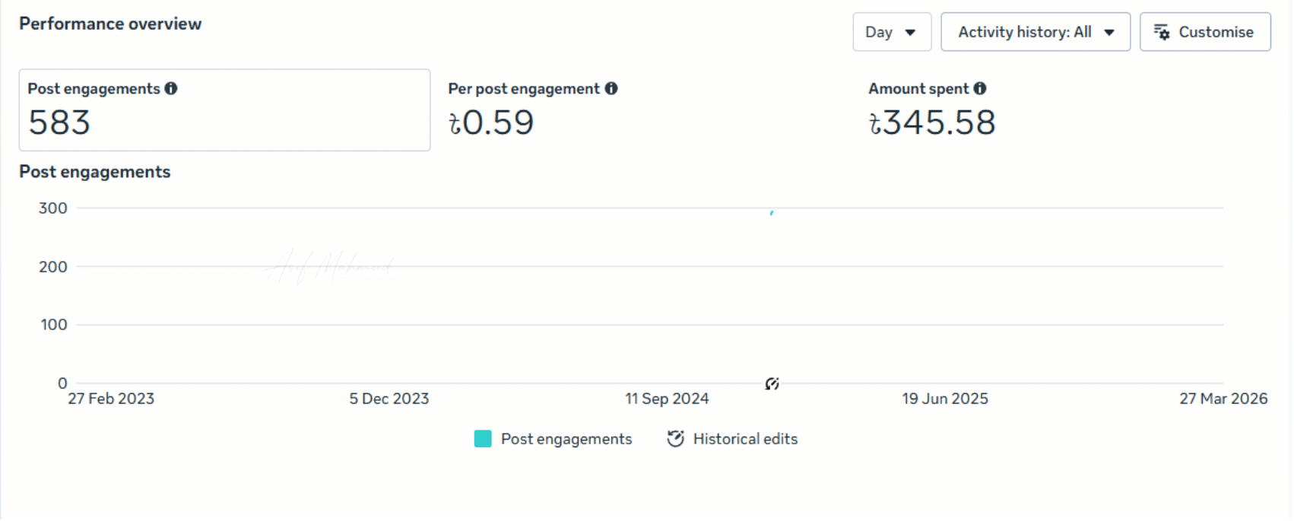The width and height of the screenshot is (1294, 521).
Task: Click Historical edits clock icon in legend
Action: (x=675, y=439)
